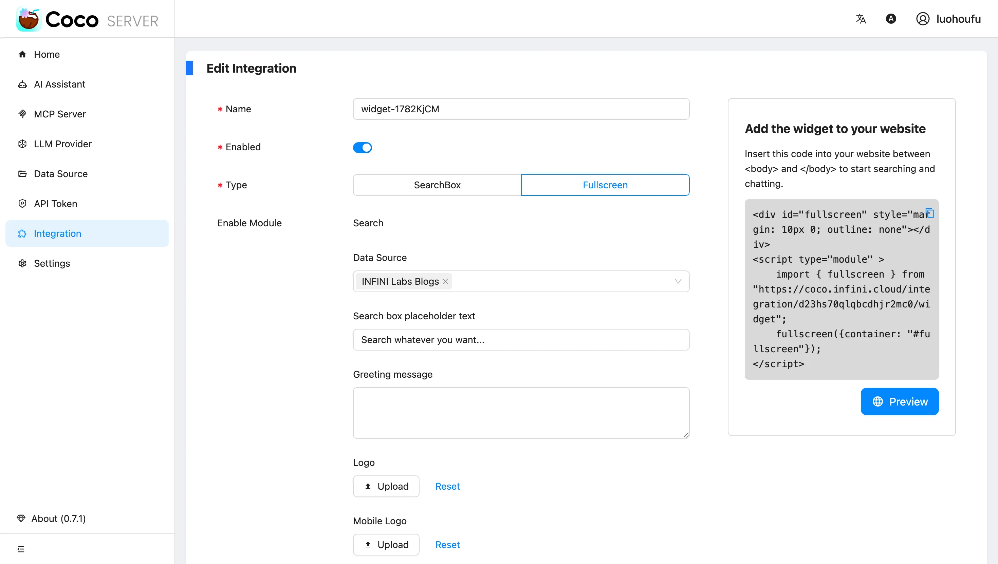Click the Name input field
Image resolution: width=998 pixels, height=564 pixels.
[x=521, y=109]
